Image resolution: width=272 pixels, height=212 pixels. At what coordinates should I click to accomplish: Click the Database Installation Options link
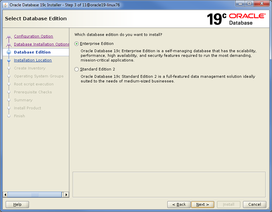click(x=41, y=44)
